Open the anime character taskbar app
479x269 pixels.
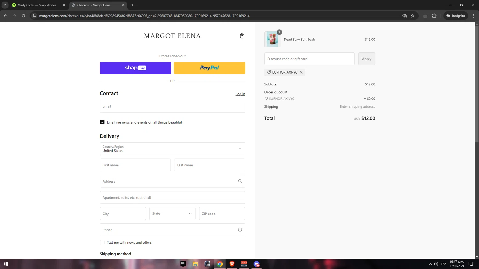click(208, 264)
